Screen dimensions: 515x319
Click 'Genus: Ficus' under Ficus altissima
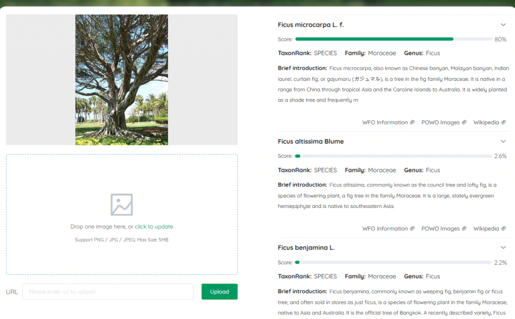click(x=422, y=170)
